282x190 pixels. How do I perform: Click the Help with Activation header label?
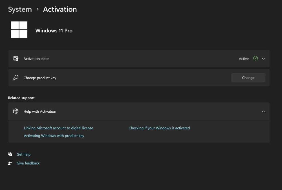[40, 112]
